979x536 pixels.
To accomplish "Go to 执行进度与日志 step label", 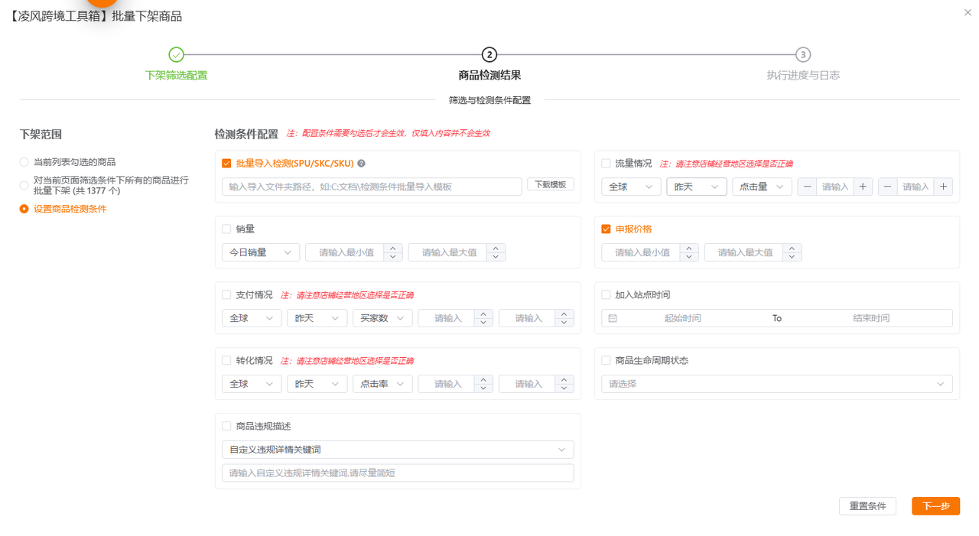I will coord(803,75).
